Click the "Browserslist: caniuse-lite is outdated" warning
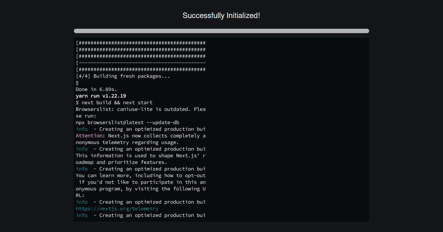Viewport: 443px width, 232px height. point(140,109)
